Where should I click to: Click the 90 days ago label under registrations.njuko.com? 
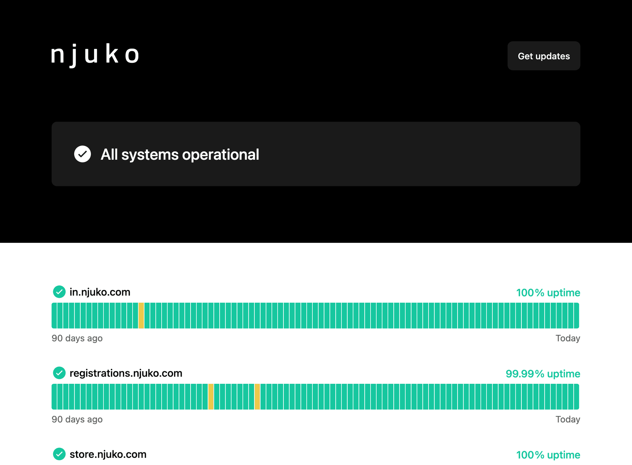(77, 419)
